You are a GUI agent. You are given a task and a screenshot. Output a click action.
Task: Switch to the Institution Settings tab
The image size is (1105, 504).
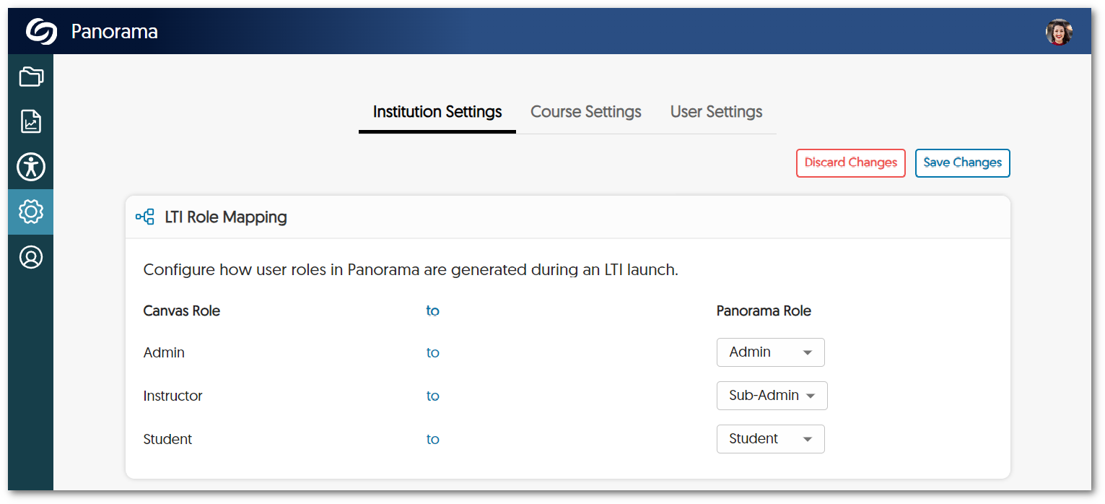[437, 112]
